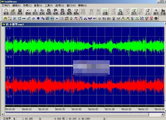Image resolution: width=166 pixels, height=120 pixels.
Task: Open the 设置 selection settings button
Action: tap(105, 12)
